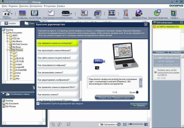Open the Панорама toolbar icon
This screenshot has height=128, width=184.
pos(111,13)
